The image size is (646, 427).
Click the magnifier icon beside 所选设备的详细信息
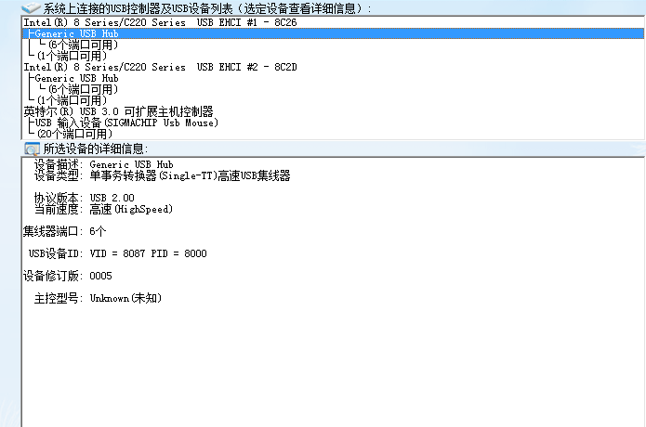click(x=32, y=149)
